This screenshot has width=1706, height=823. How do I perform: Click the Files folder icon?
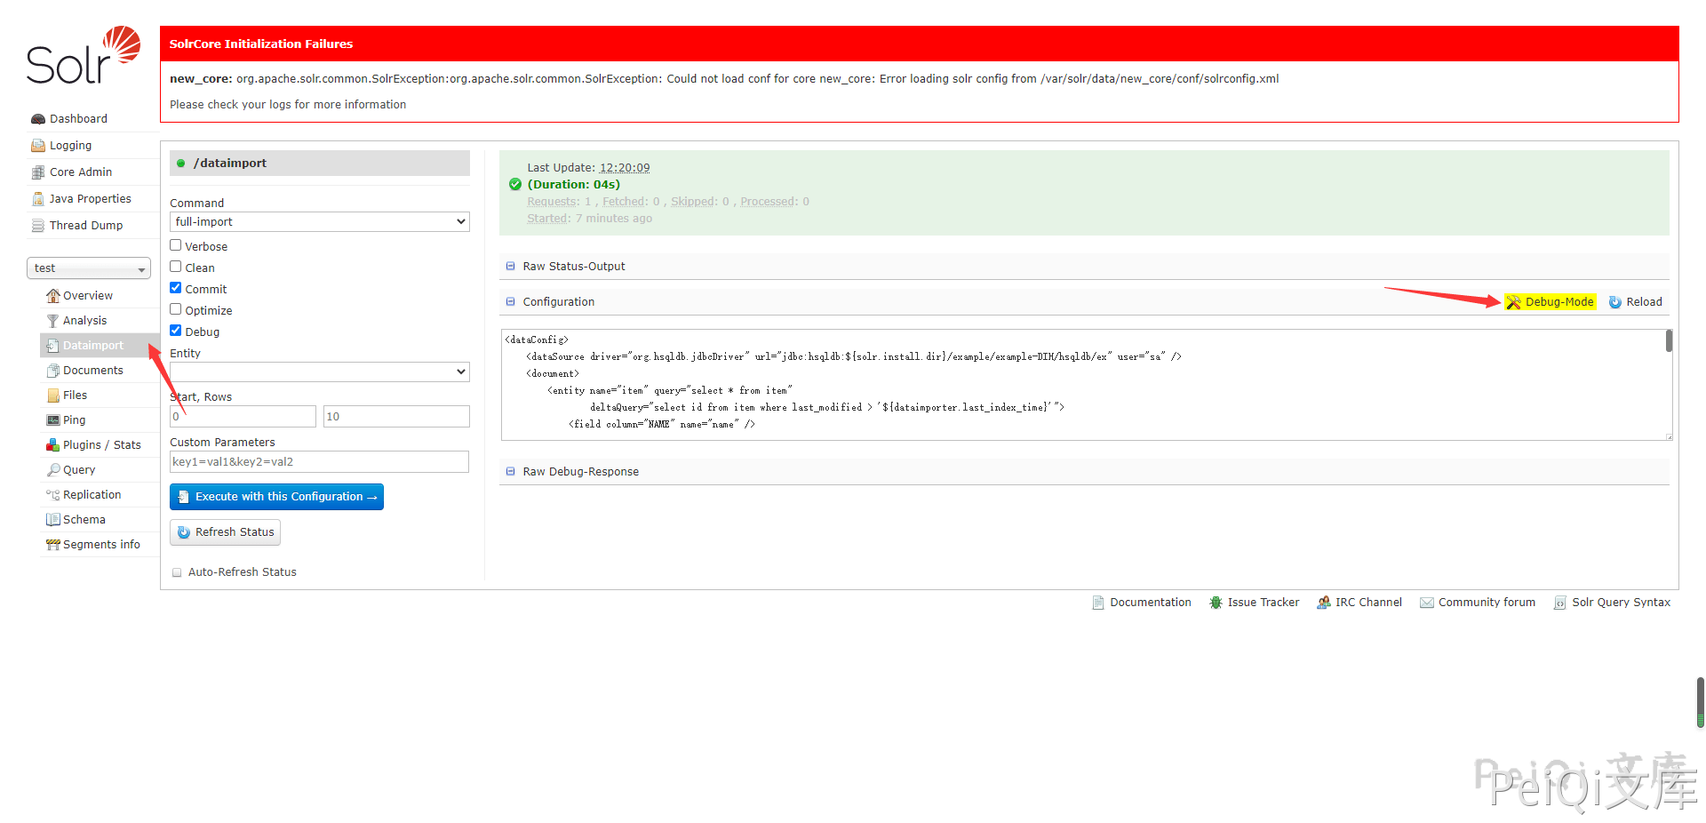53,396
